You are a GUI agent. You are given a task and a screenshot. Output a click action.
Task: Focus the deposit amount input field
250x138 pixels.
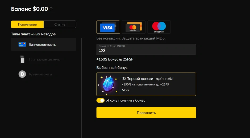[x=146, y=50]
